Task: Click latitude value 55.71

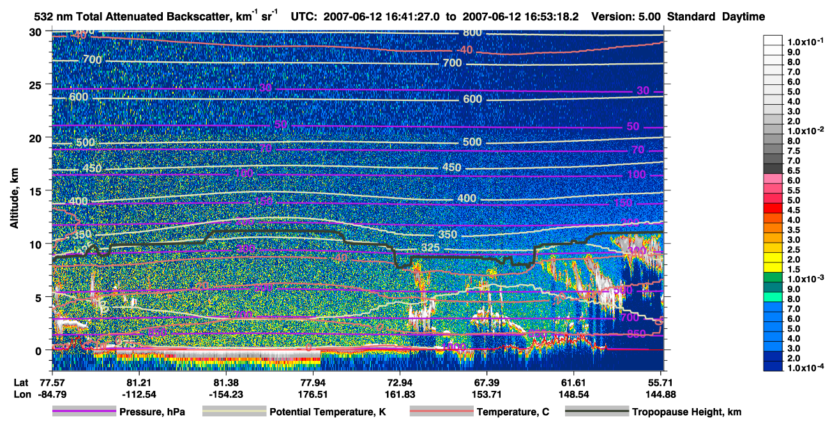Action: (661, 382)
